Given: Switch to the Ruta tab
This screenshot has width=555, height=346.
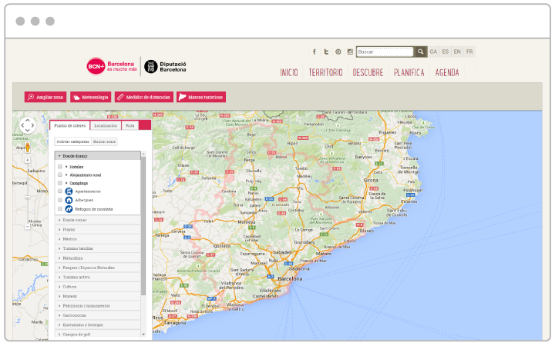Looking at the screenshot, I should pyautogui.click(x=130, y=125).
